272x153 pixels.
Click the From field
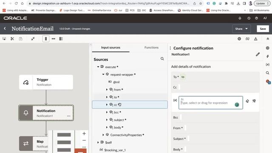215,128
